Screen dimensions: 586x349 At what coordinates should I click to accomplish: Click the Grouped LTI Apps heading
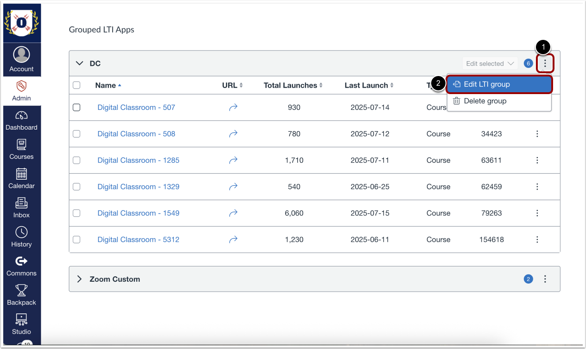(x=102, y=30)
